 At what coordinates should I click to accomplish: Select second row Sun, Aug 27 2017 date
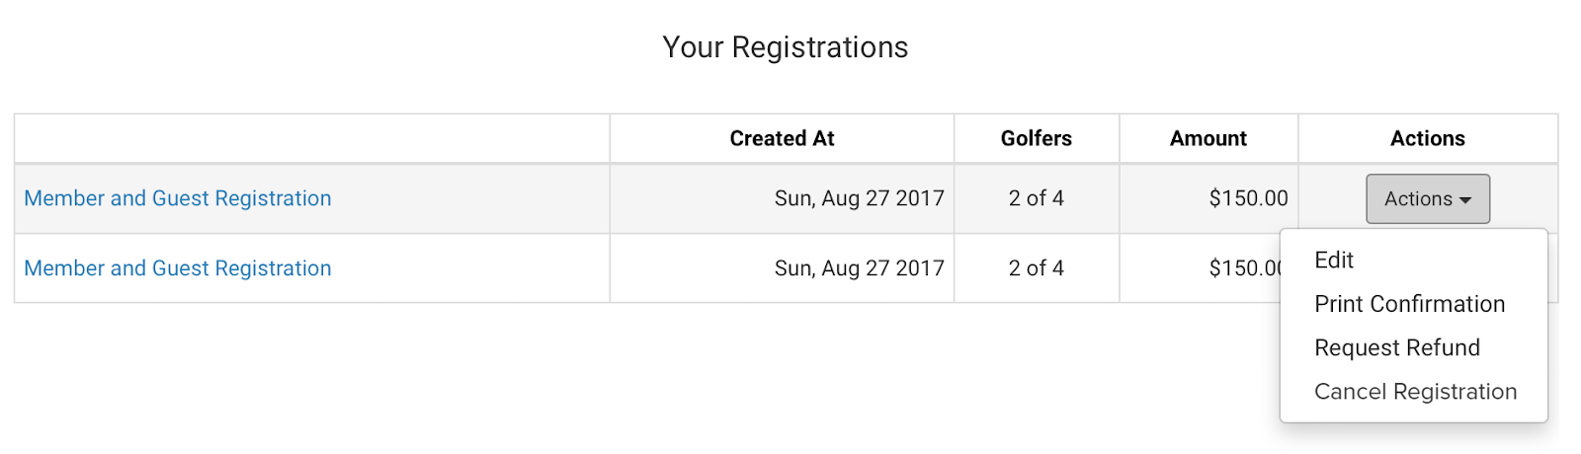click(x=860, y=268)
